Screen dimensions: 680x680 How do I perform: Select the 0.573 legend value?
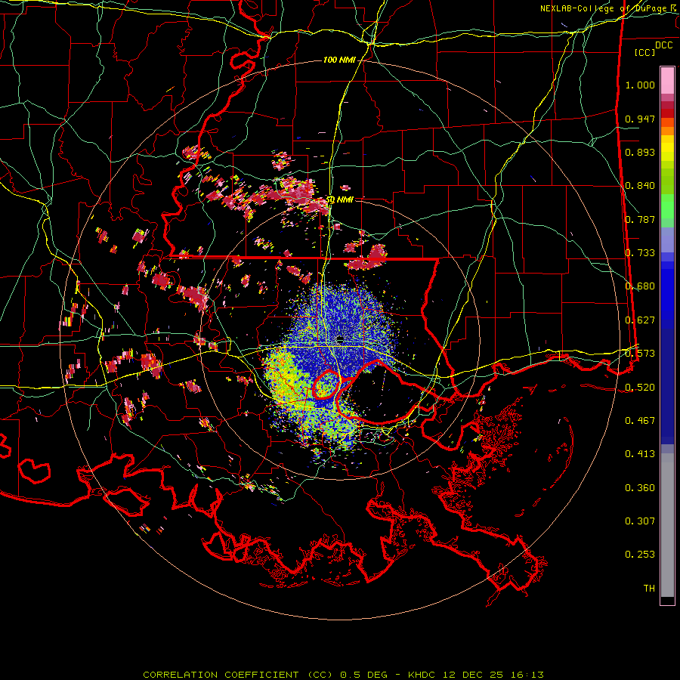(640, 354)
